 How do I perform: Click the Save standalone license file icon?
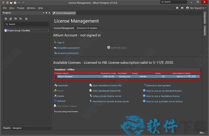click(91, 85)
